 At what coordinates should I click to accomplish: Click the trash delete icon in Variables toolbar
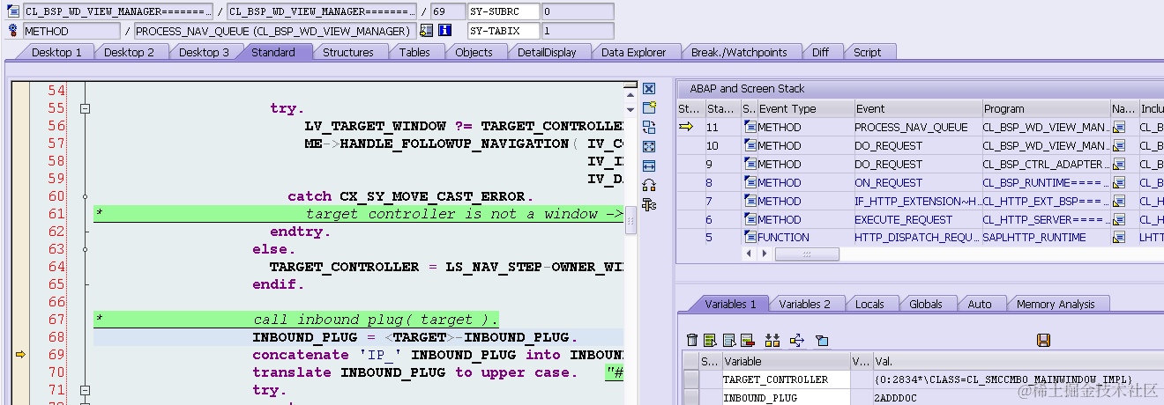click(692, 340)
